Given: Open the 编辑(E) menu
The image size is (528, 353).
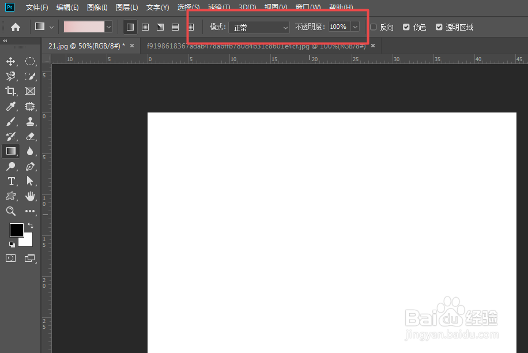Looking at the screenshot, I should click(x=67, y=7).
